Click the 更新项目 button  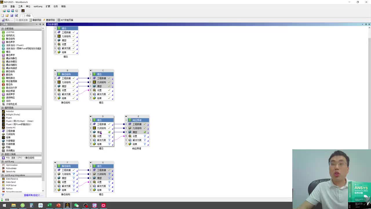click(49, 20)
